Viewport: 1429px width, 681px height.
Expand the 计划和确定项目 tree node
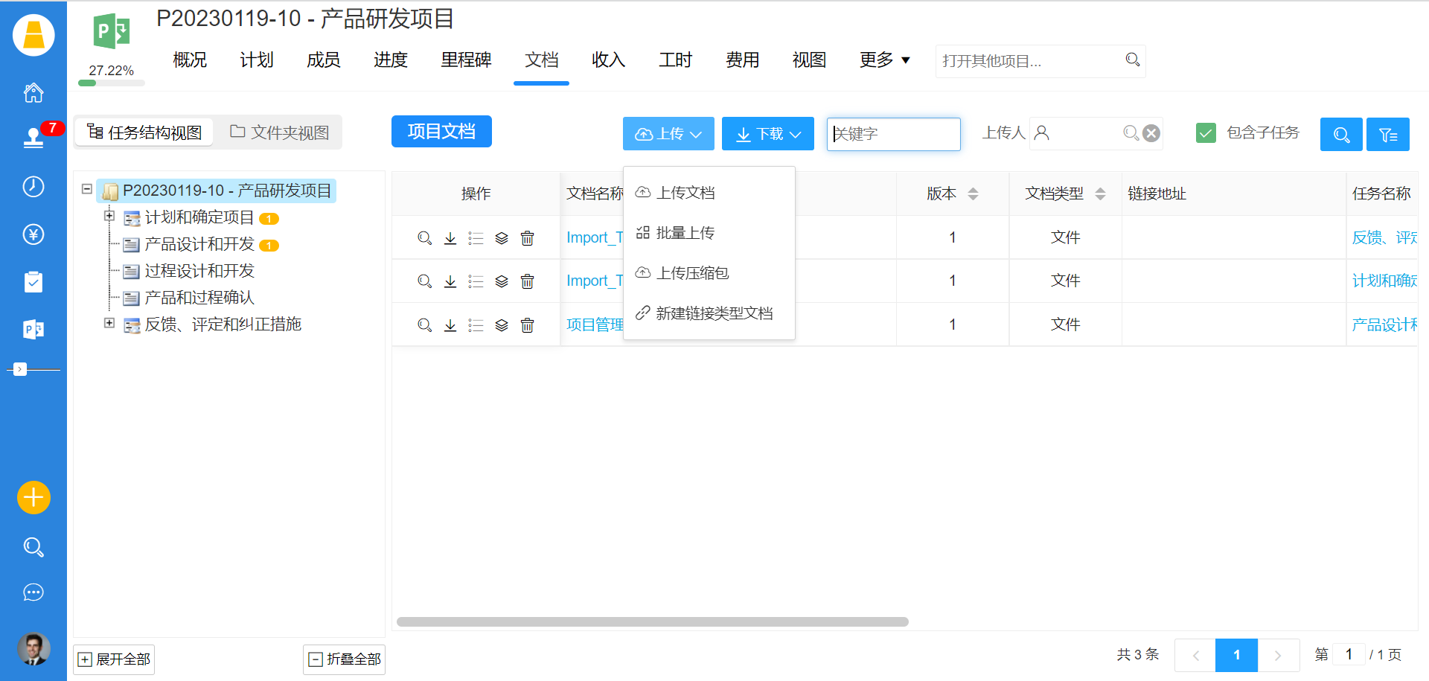click(109, 216)
